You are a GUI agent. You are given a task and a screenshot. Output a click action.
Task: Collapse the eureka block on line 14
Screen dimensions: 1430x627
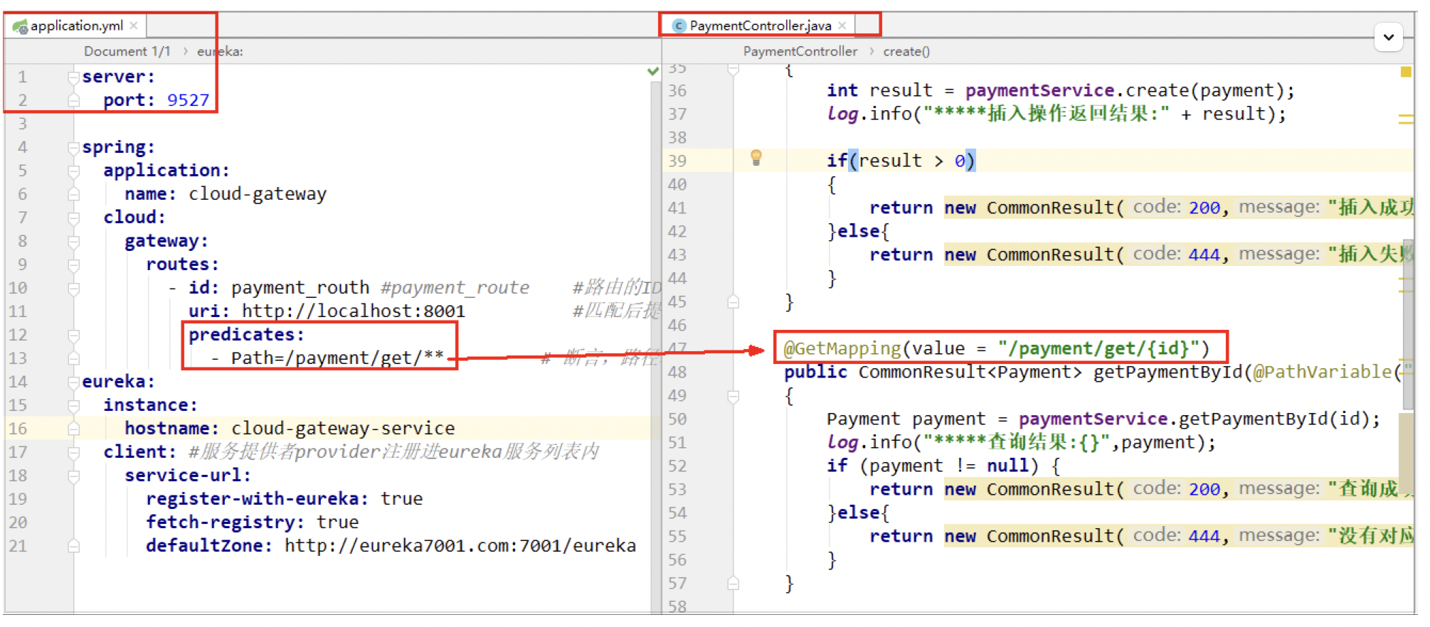73,382
